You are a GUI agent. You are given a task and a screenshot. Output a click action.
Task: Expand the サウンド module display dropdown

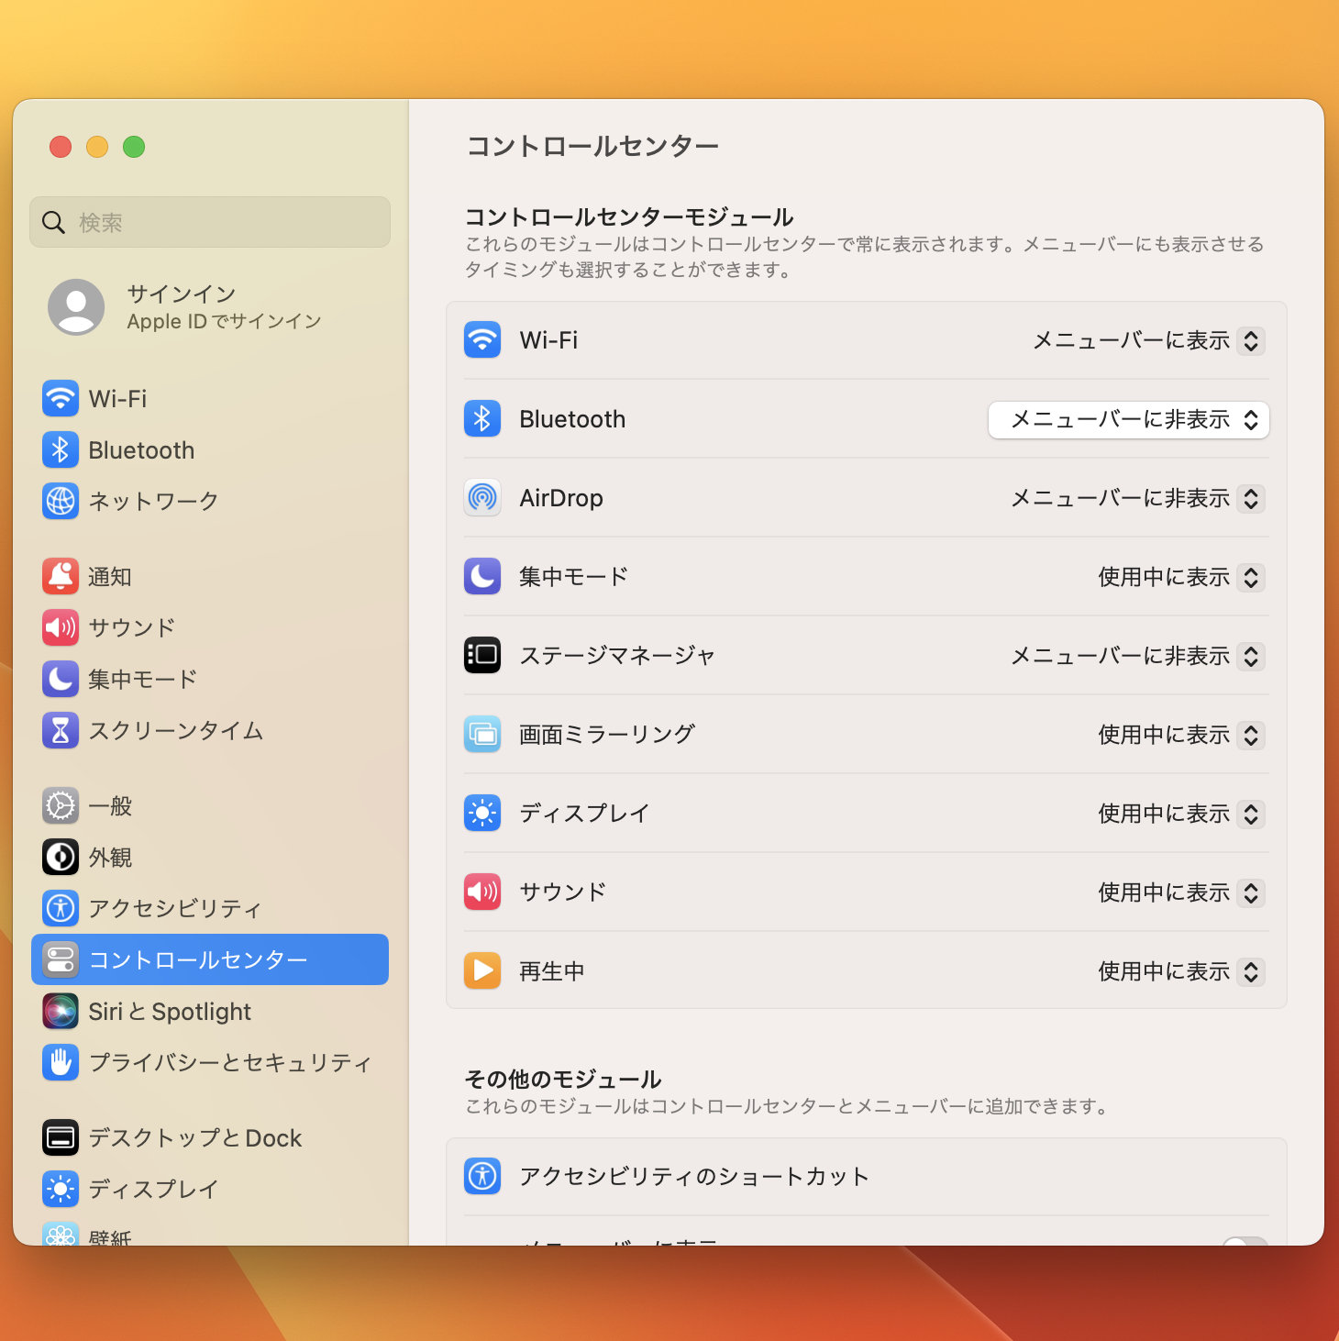click(x=1181, y=893)
